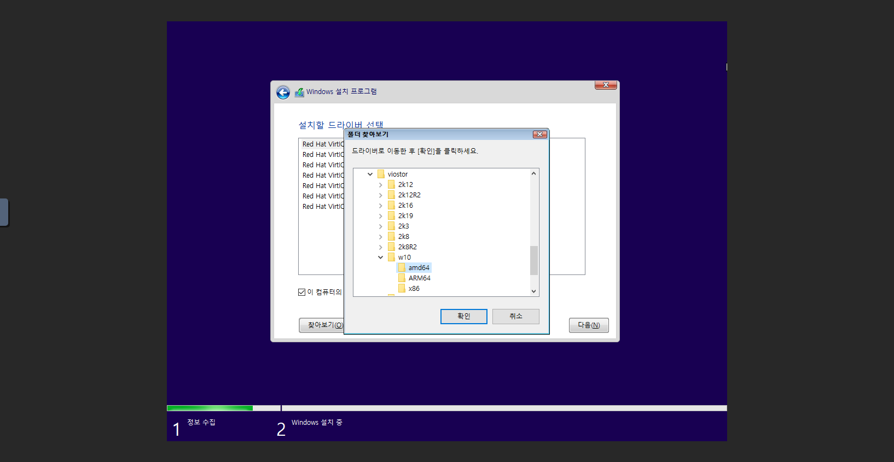Screen dimensions: 894x462
Task: Click the 2k12 folder icon
Action: (x=391, y=185)
